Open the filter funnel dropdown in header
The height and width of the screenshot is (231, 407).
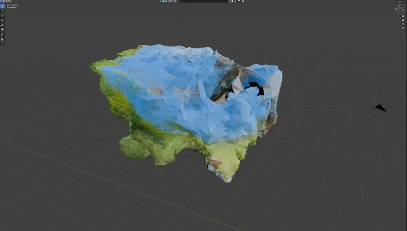click(x=239, y=1)
